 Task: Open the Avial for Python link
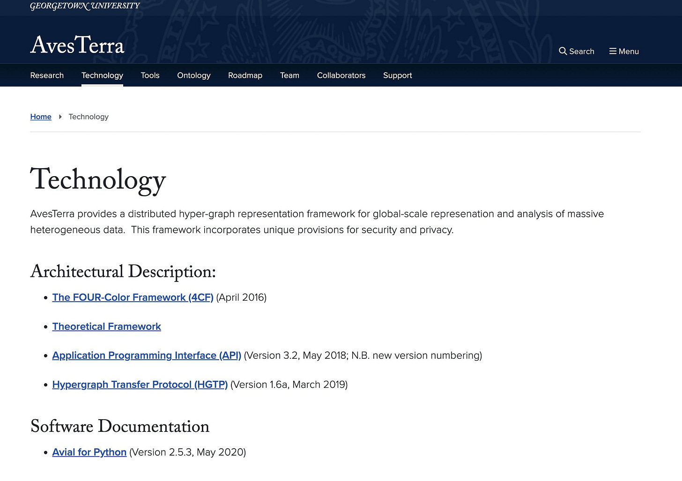pos(89,452)
